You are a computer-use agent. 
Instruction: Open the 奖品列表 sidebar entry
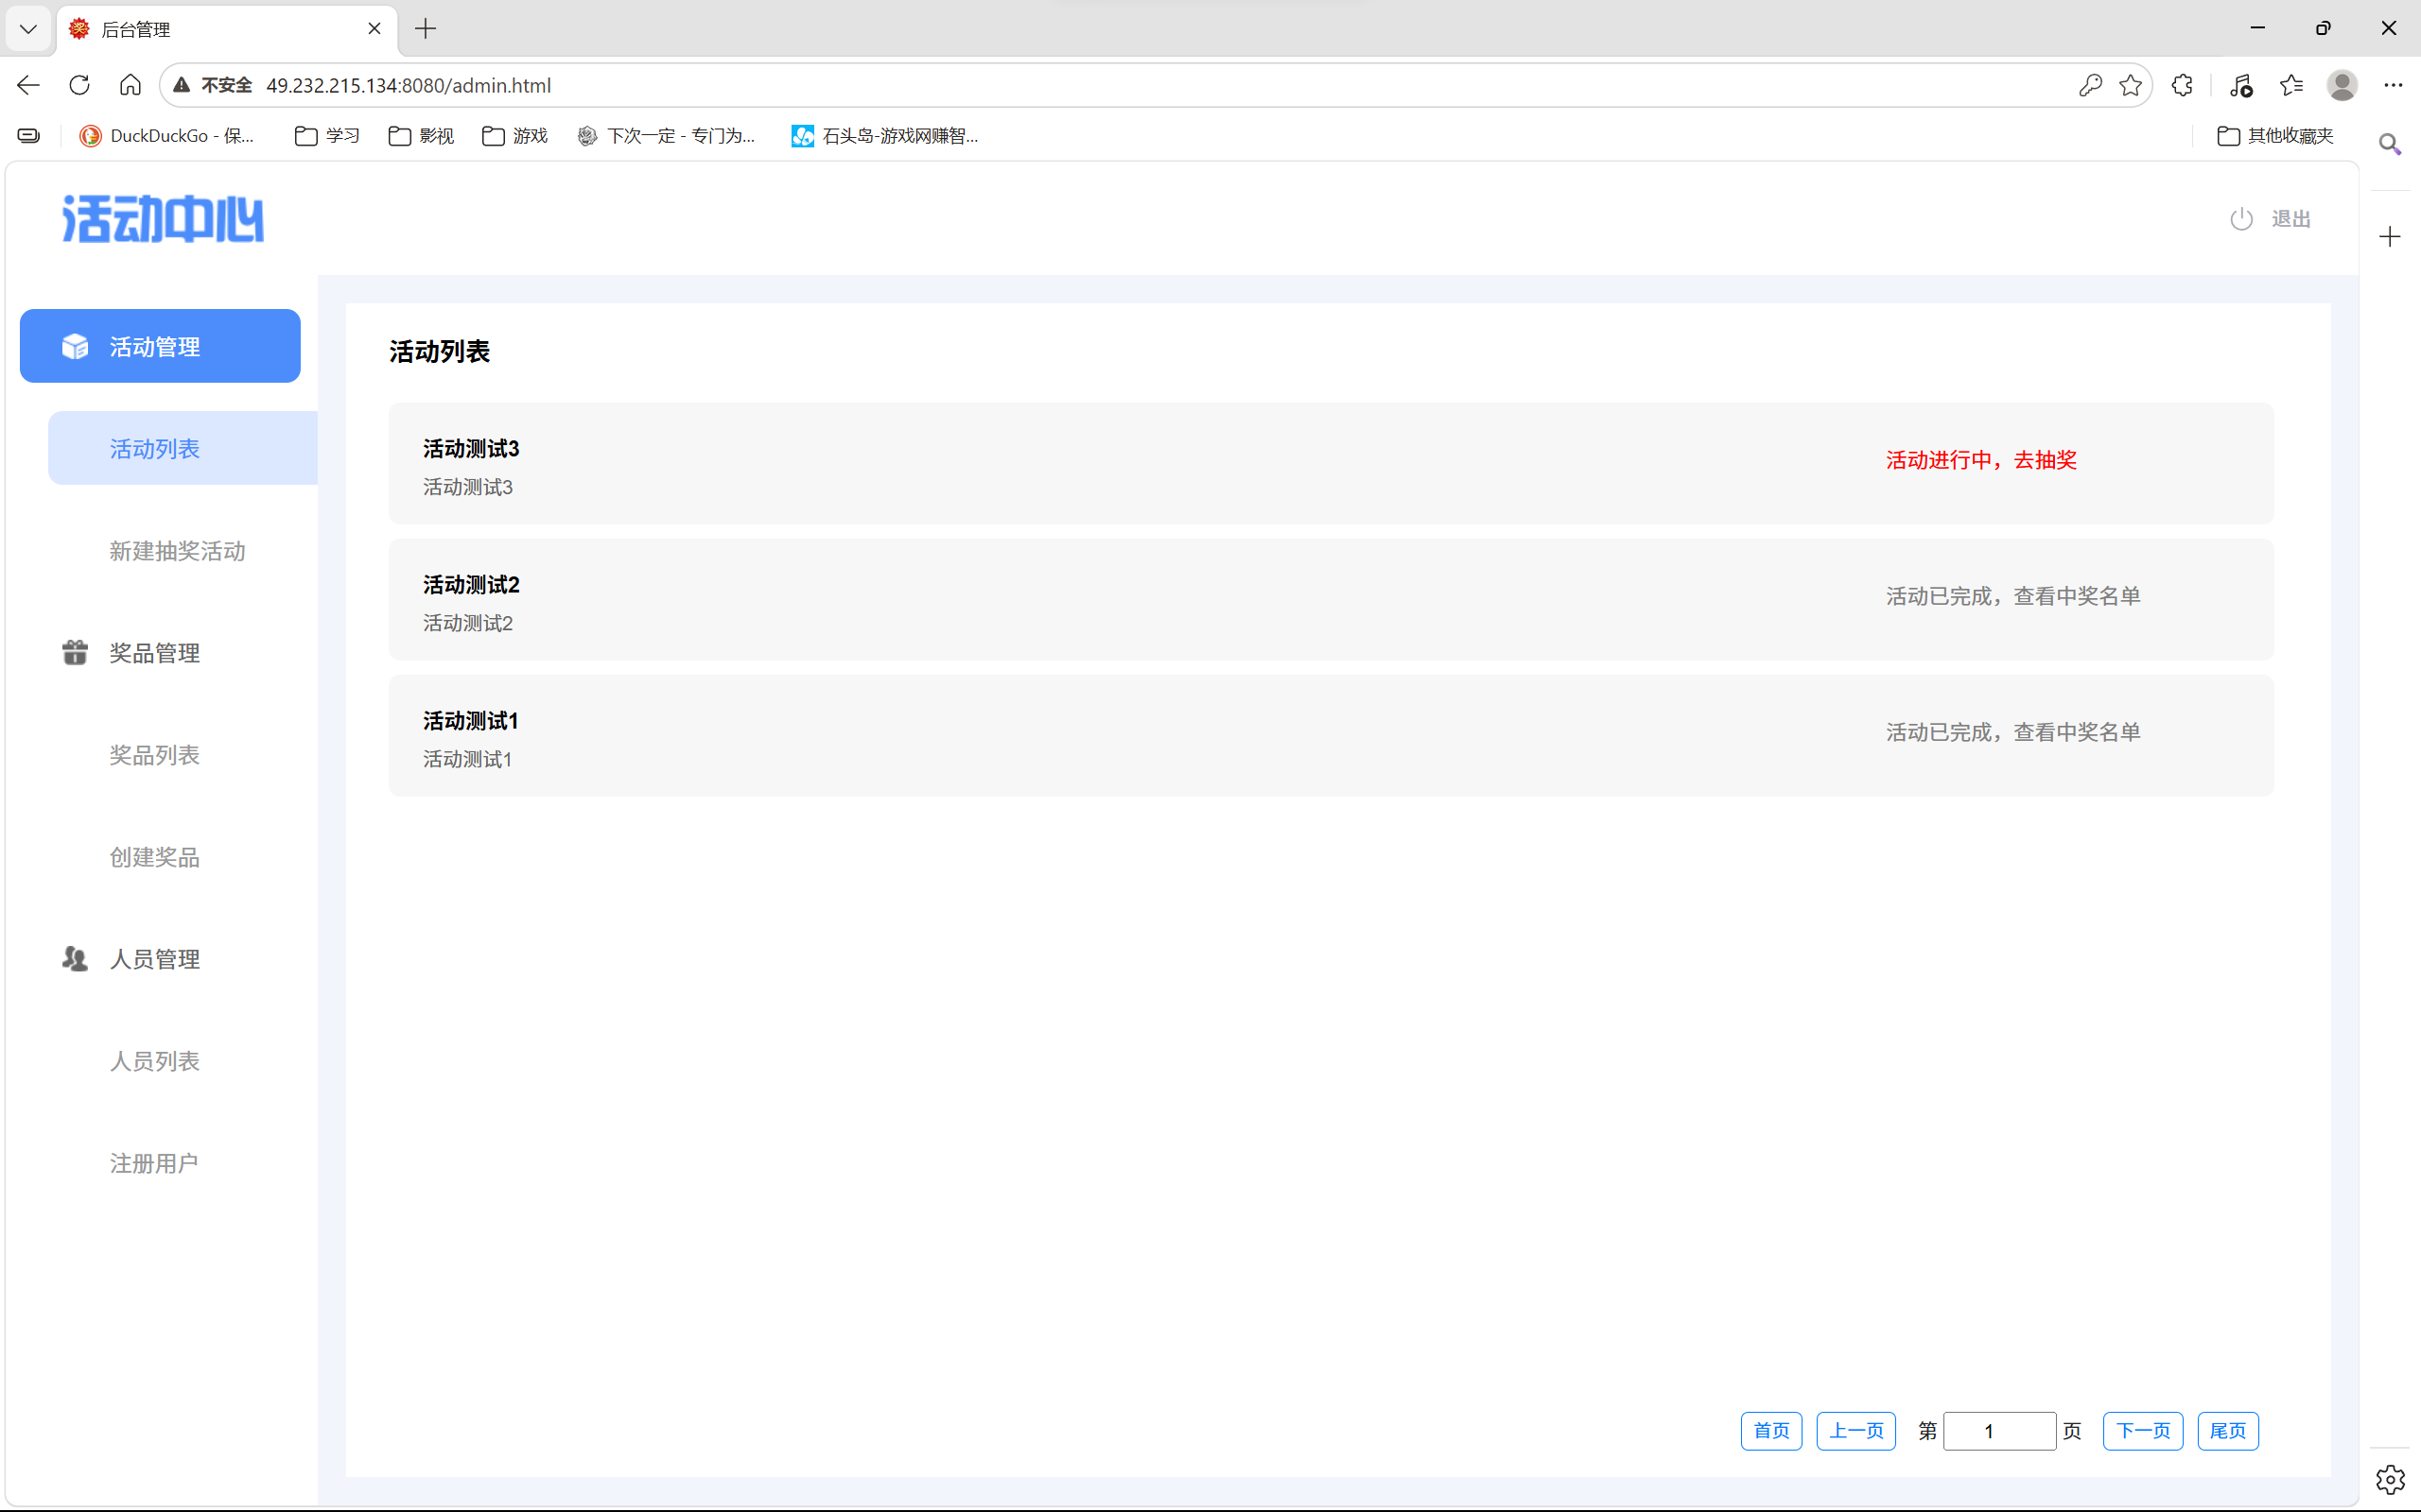[155, 755]
